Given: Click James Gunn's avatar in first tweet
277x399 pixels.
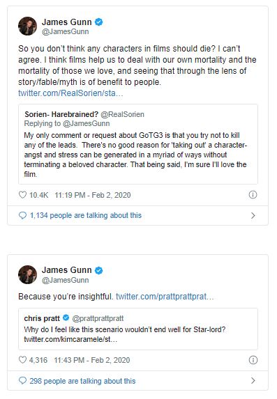Looking at the screenshot, I should 27,26.
